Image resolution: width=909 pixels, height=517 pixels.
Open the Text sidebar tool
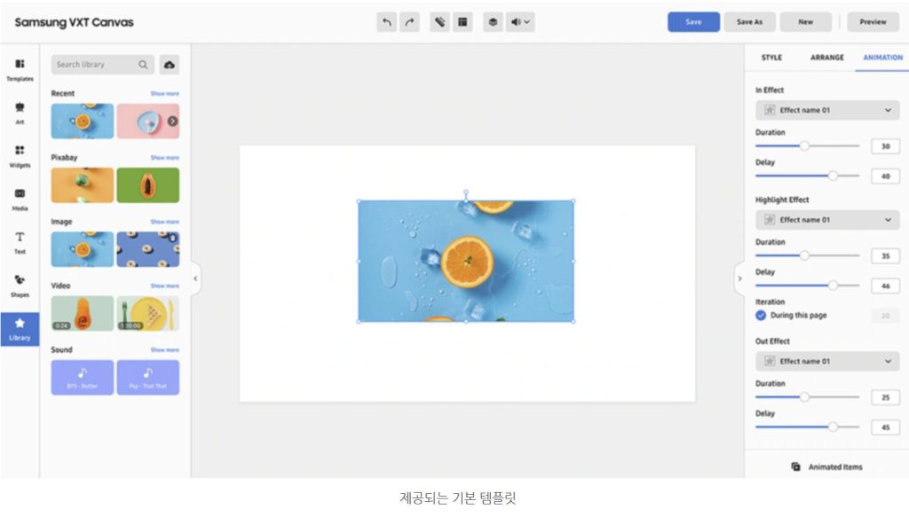(20, 241)
